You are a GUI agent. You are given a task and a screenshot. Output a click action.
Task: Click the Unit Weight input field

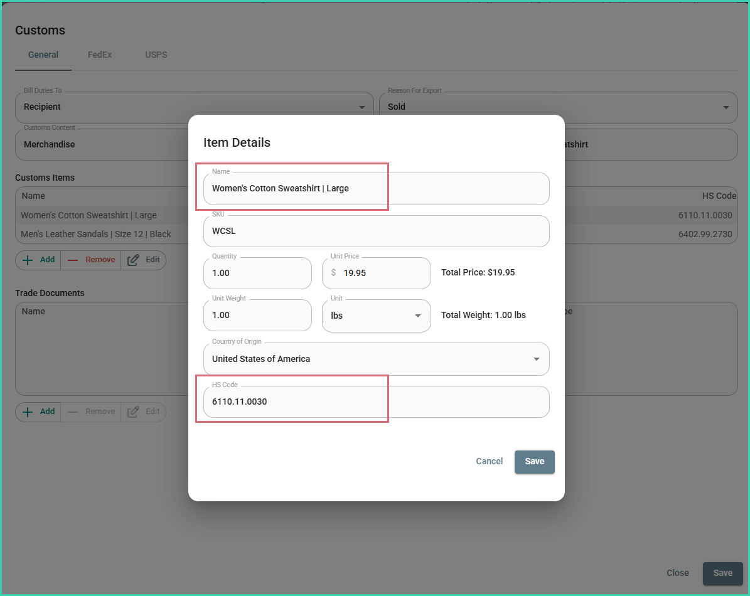click(x=257, y=315)
